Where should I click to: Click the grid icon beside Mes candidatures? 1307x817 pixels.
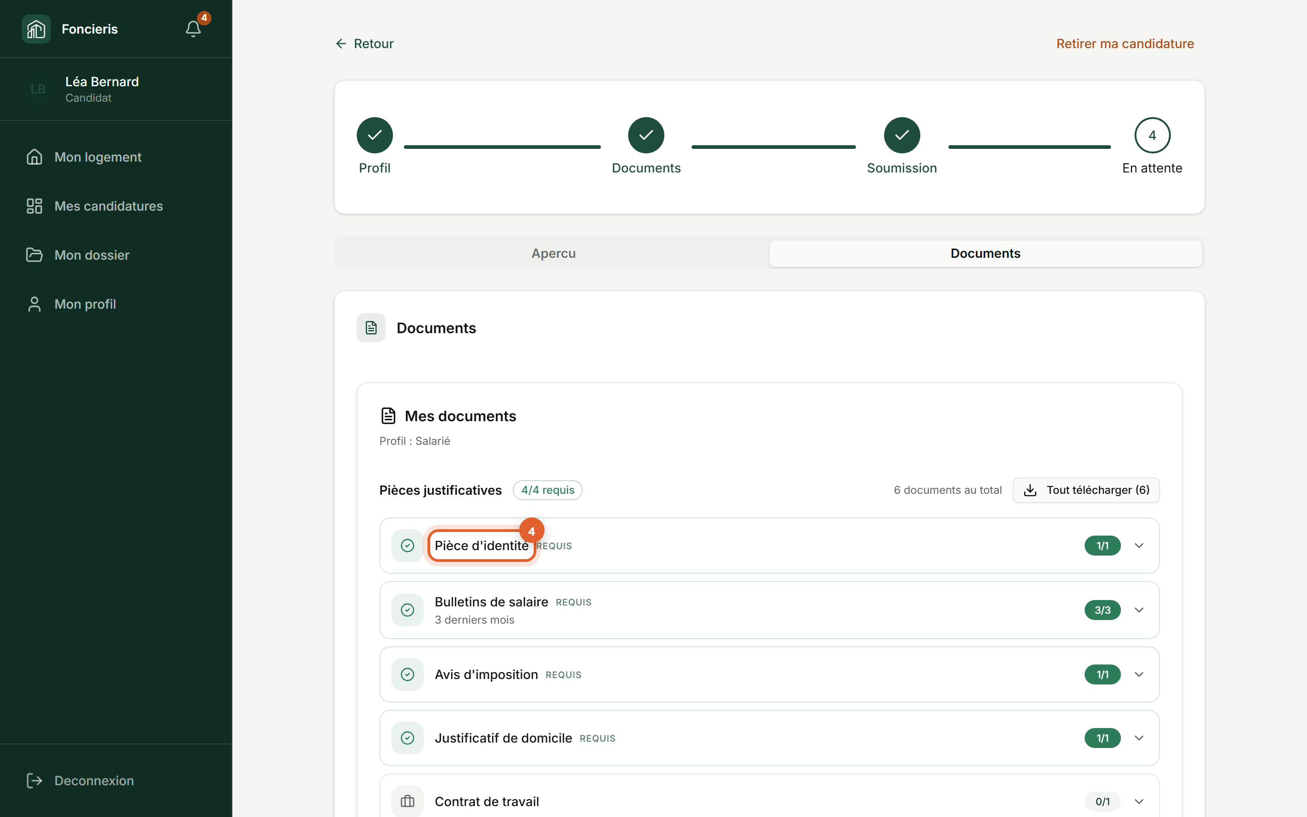point(34,207)
